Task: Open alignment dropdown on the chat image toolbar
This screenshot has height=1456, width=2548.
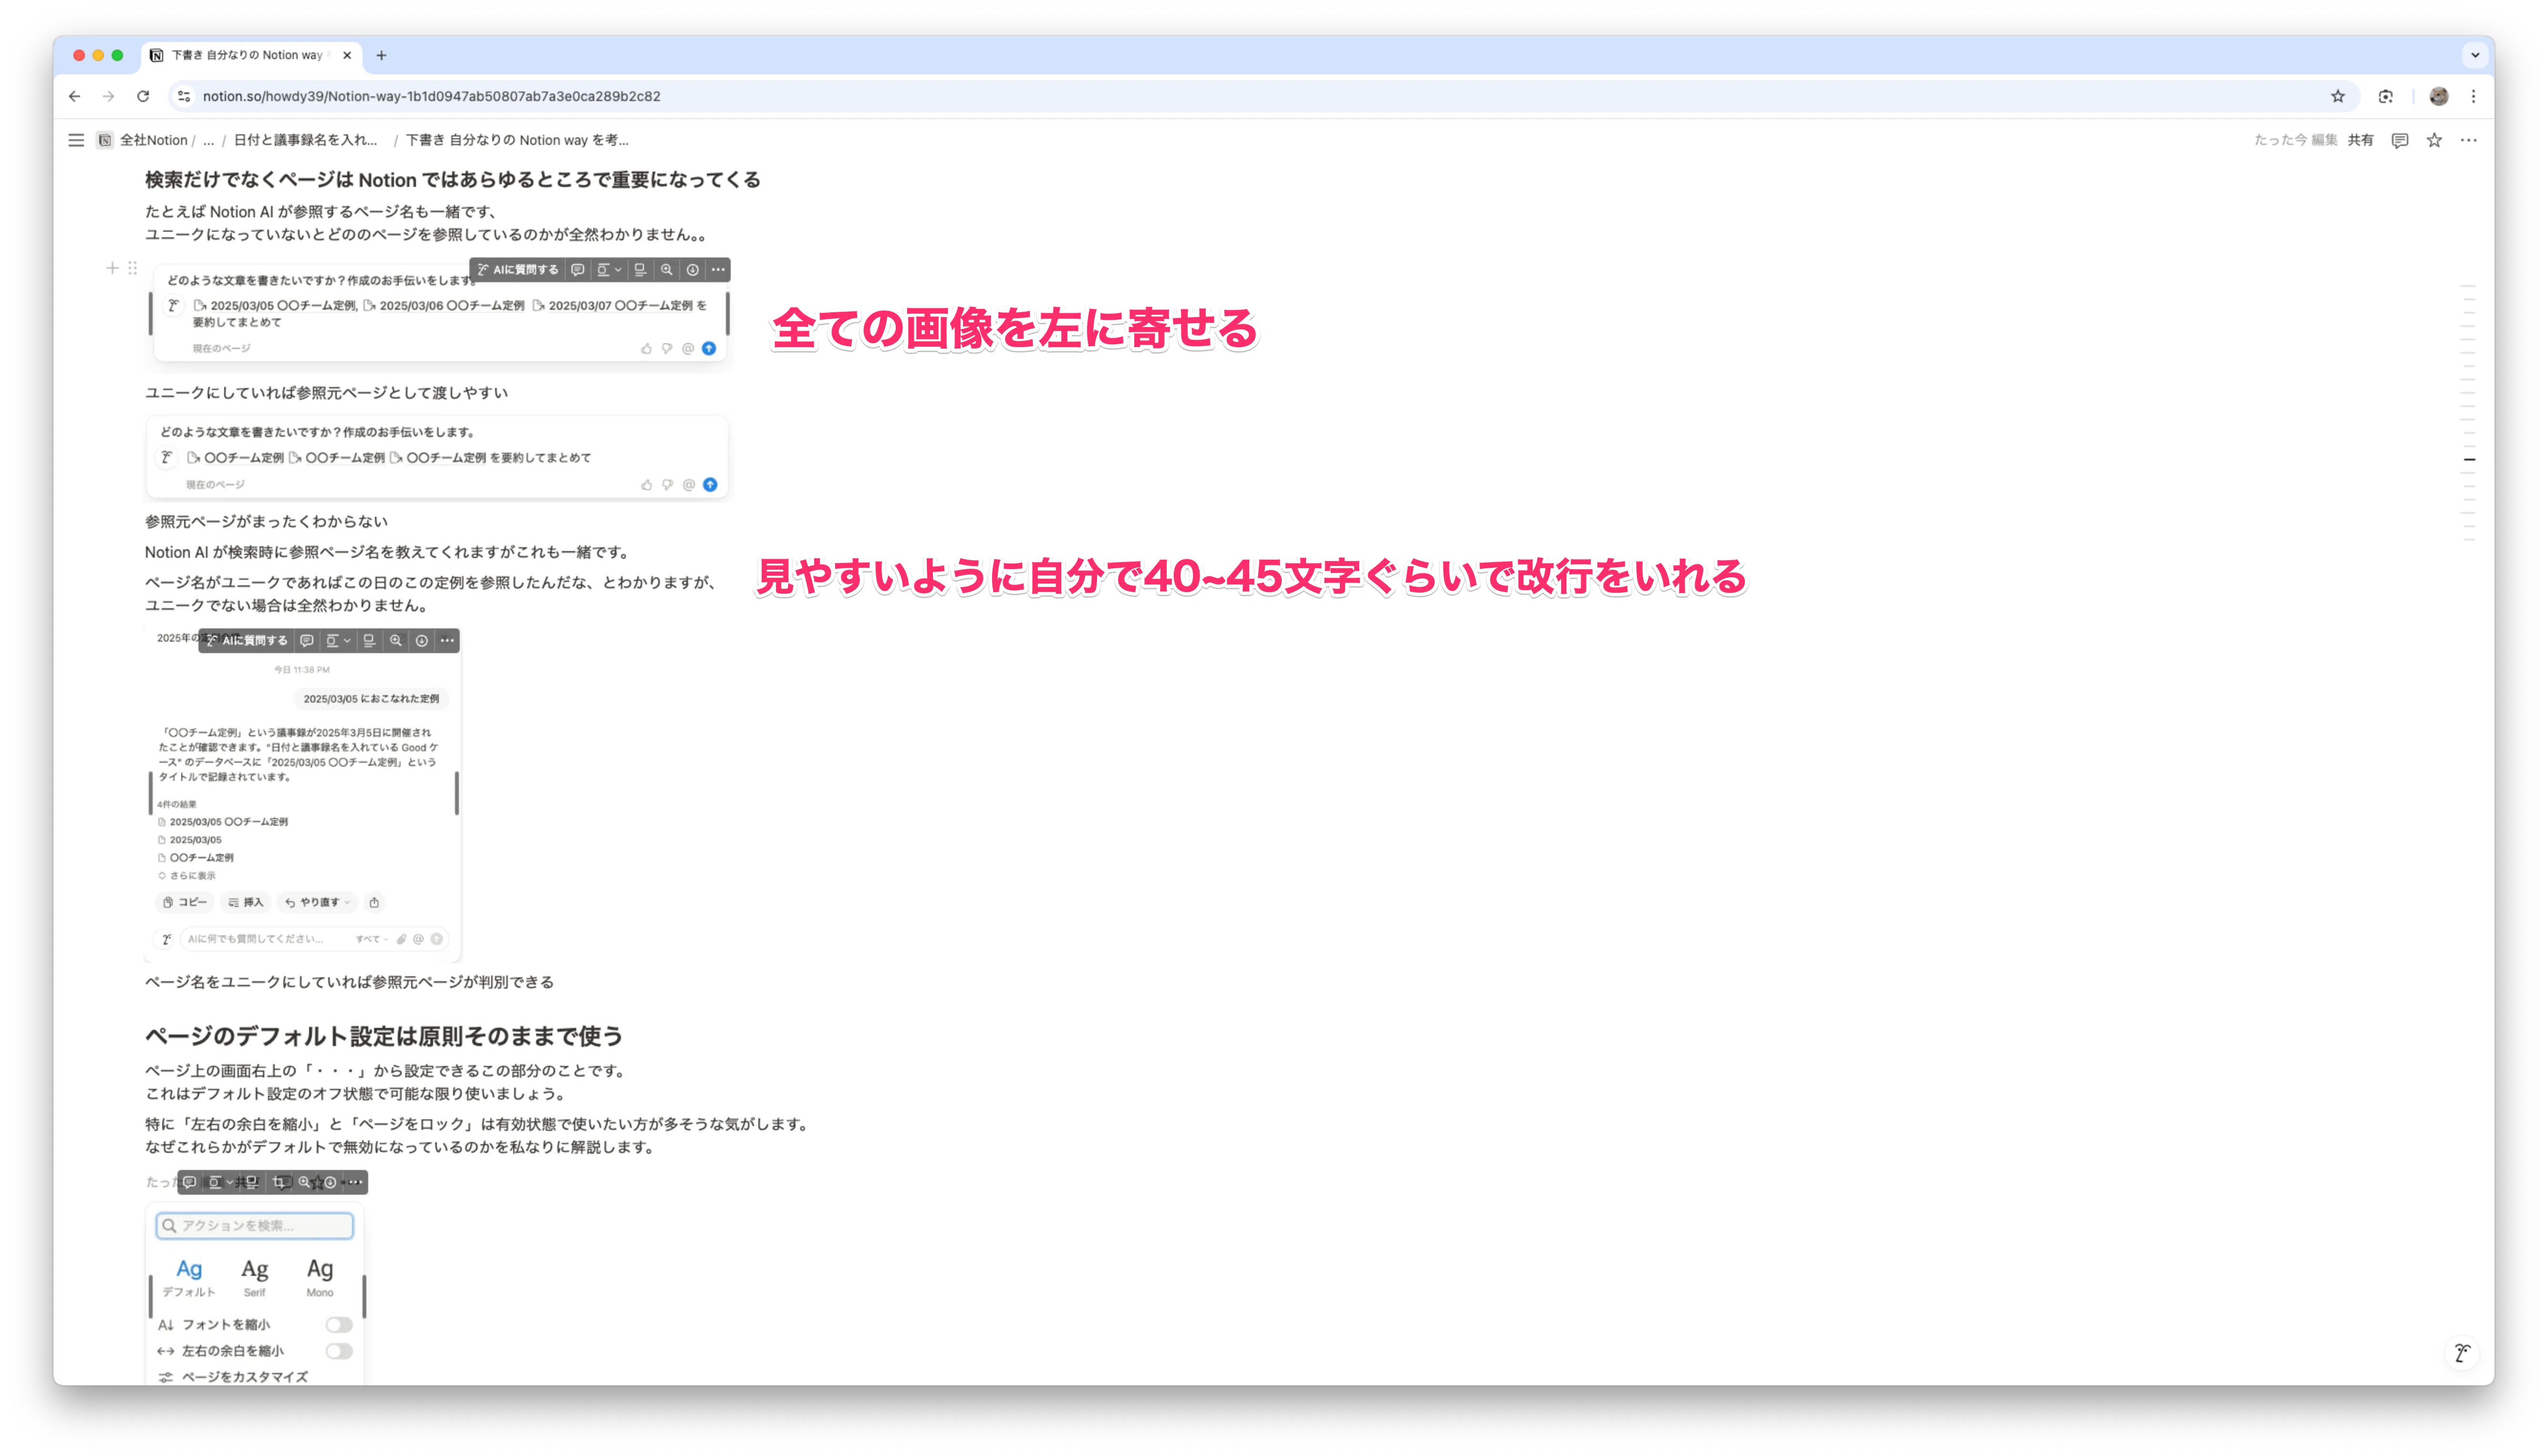Action: [338, 640]
